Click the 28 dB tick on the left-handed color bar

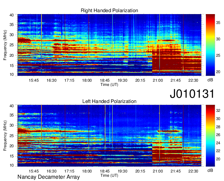coord(218,127)
